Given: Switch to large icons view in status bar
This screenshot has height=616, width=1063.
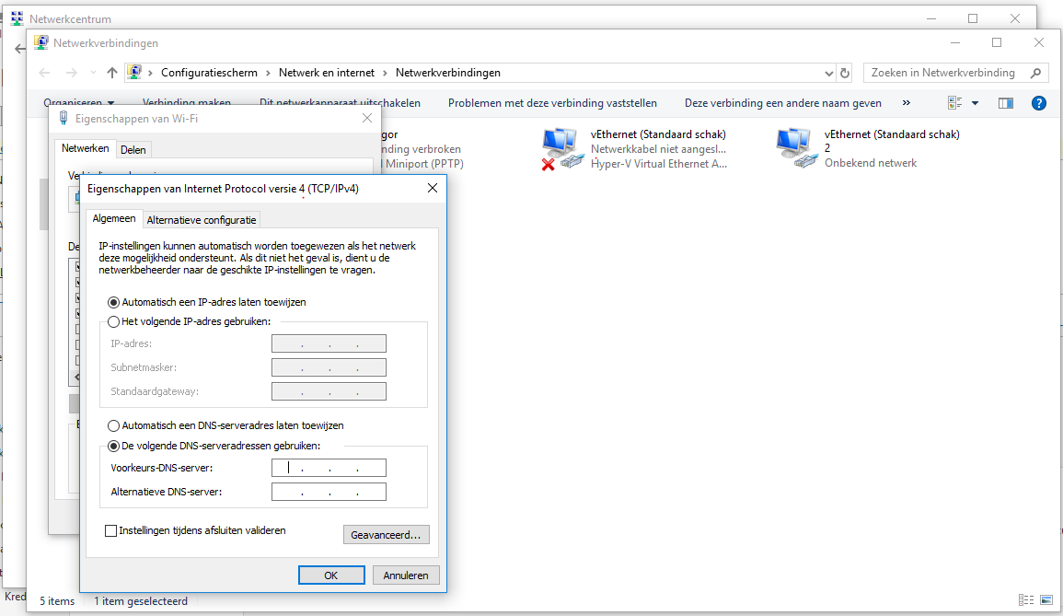Looking at the screenshot, I should coord(1045,601).
